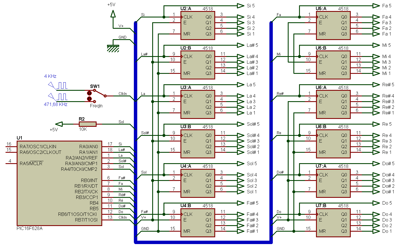Screen dimensions: 401x248
Task: Select the 471,68 KHz clock generator symbol
Action: 58,97
